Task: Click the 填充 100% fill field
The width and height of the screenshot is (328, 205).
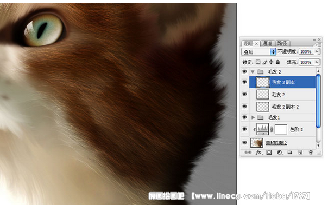Action: coord(306,62)
